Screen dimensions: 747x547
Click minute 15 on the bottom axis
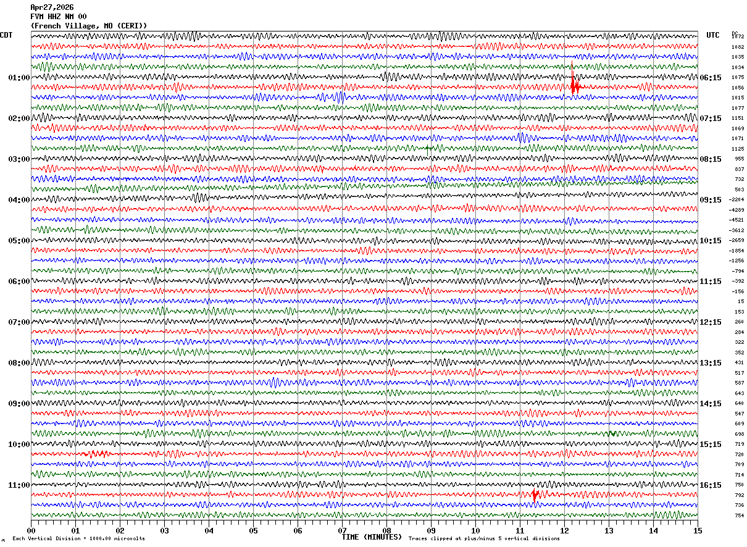click(x=698, y=530)
